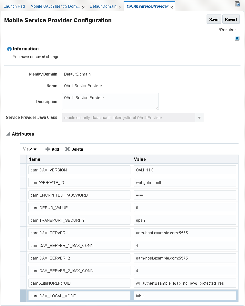Screen dimensions: 245x306
Task: Dismiss the information message box
Action: (237, 38)
